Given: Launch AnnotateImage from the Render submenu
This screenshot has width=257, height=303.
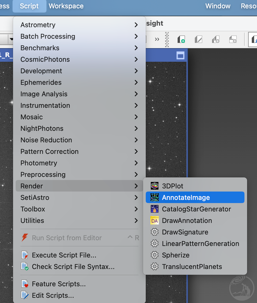Looking at the screenshot, I should coord(186,198).
